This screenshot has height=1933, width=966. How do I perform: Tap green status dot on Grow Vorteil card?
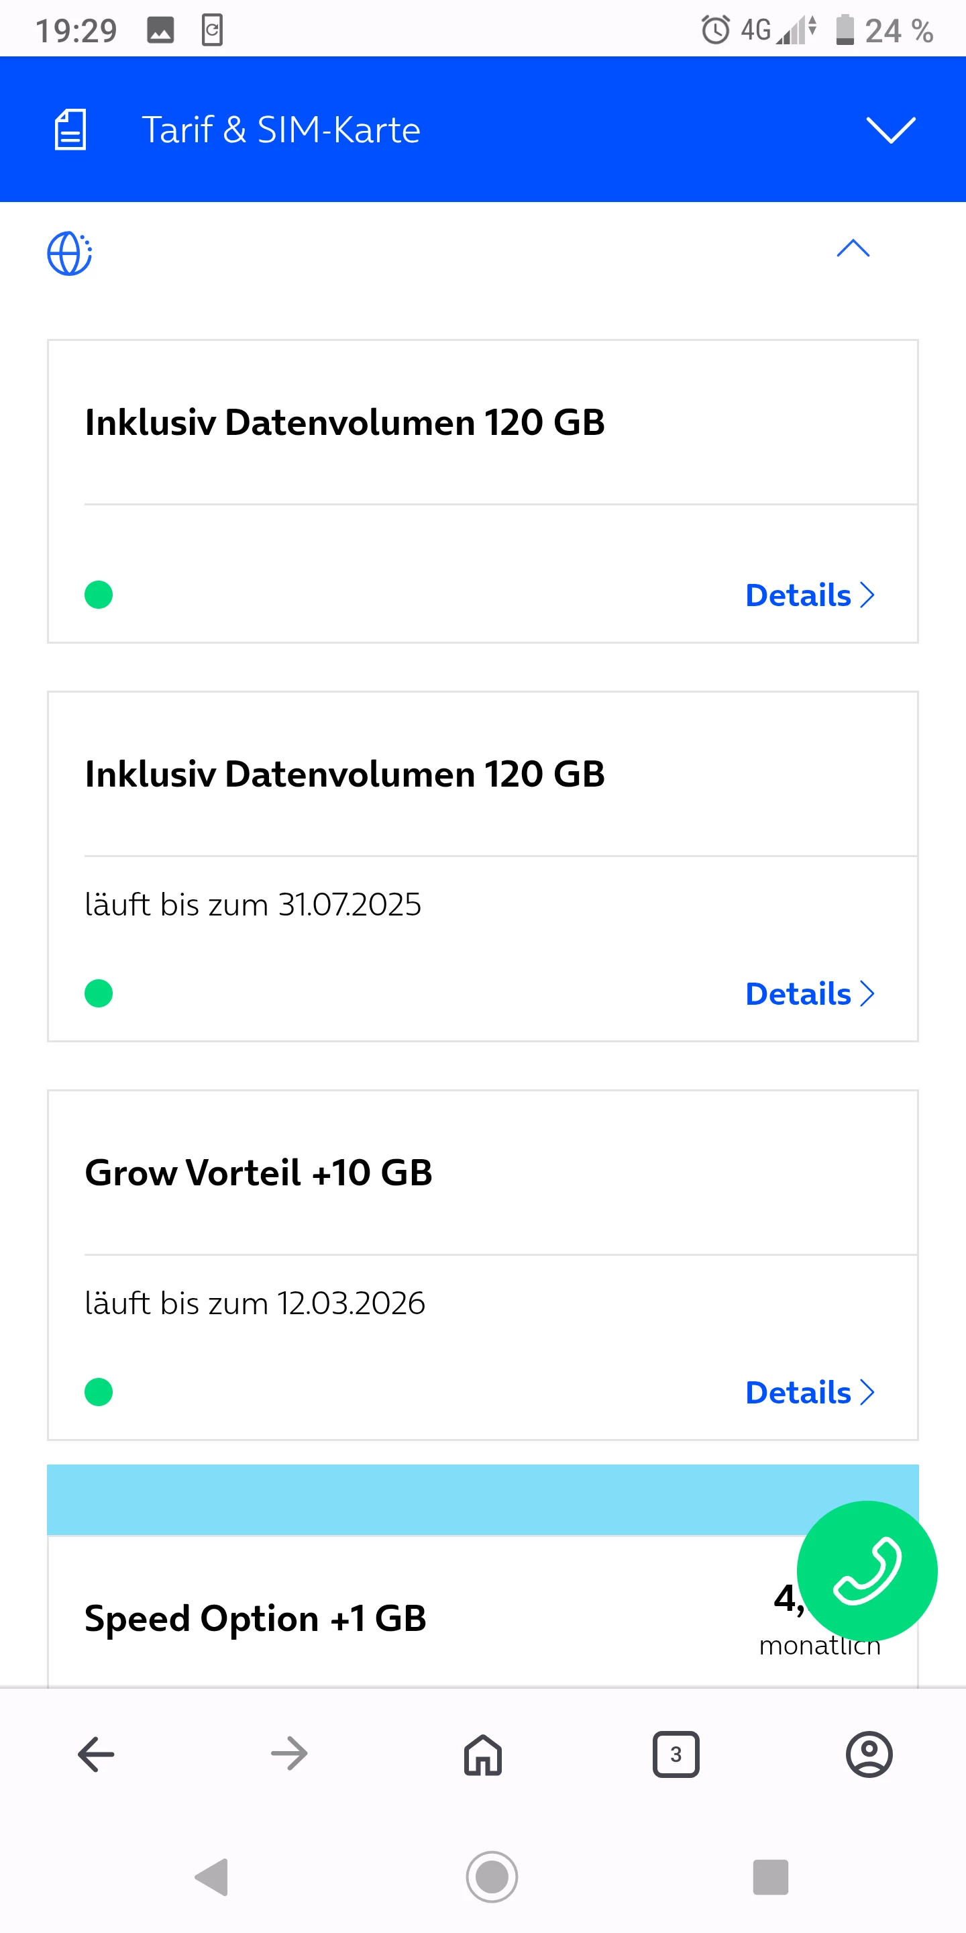(x=99, y=1393)
